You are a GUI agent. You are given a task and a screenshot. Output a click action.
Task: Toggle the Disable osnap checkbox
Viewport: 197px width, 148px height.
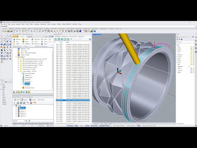[1, 104]
